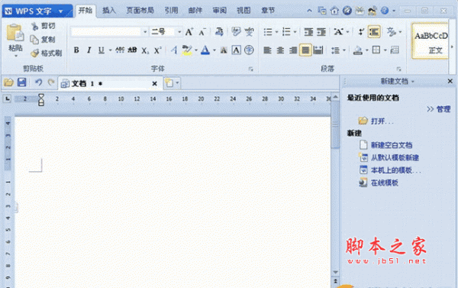Toggle superscript X²

coord(158,50)
